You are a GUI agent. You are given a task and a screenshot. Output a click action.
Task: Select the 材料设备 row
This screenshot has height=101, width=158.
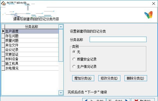[x=32, y=59]
